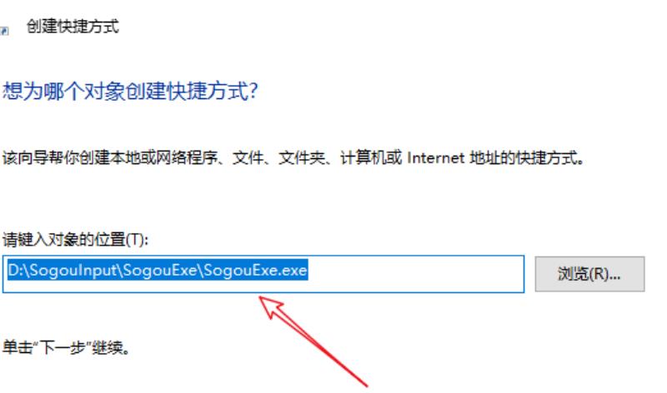Click the wizard description sentence about Internet addresses

[x=293, y=158]
